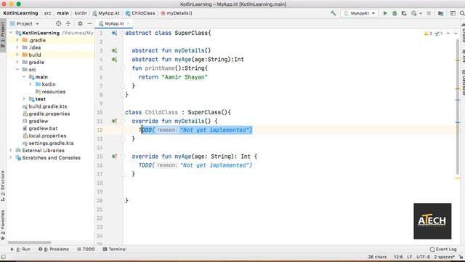This screenshot has height=262, width=465.
Task: Open Search Everywhere magnifier icon
Action: (x=462, y=13)
